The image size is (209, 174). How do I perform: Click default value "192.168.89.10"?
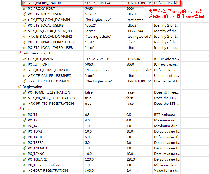pyautogui.click(x=138, y=3)
